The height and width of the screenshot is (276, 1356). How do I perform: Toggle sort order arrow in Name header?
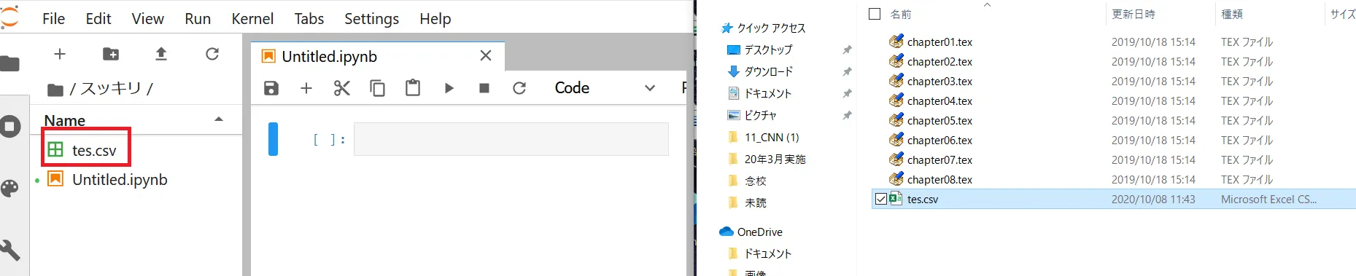pyautogui.click(x=219, y=119)
